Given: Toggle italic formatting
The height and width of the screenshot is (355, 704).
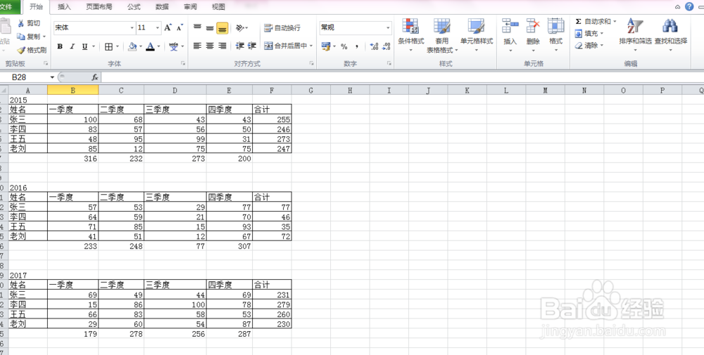Looking at the screenshot, I should click(x=72, y=46).
